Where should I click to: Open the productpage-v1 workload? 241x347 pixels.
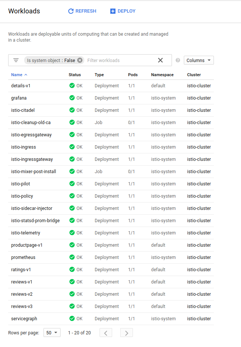click(x=27, y=245)
